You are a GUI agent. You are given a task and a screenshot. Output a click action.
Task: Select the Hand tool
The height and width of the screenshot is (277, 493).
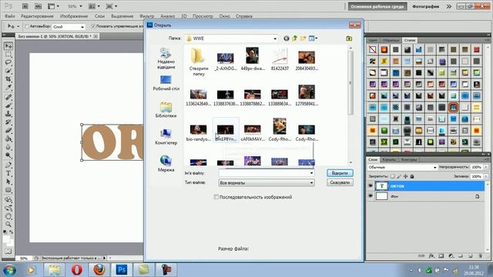click(x=8, y=216)
